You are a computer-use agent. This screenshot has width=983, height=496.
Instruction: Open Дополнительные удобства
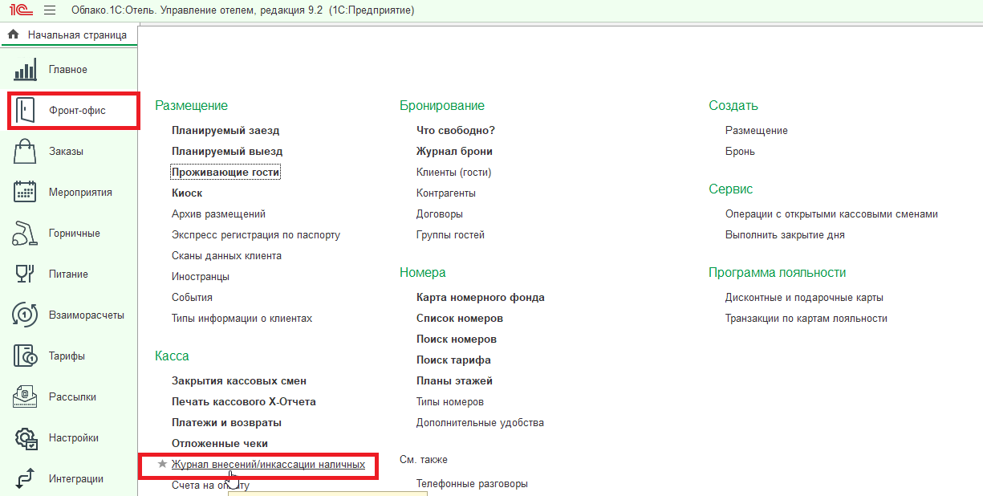coord(480,422)
